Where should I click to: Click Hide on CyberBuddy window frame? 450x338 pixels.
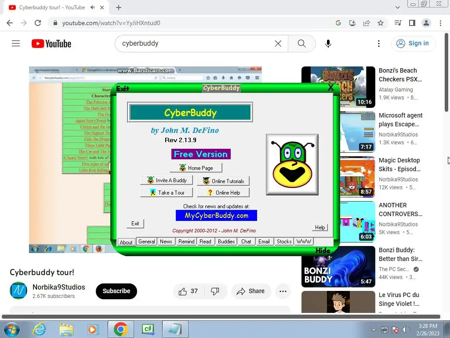pos(323,250)
